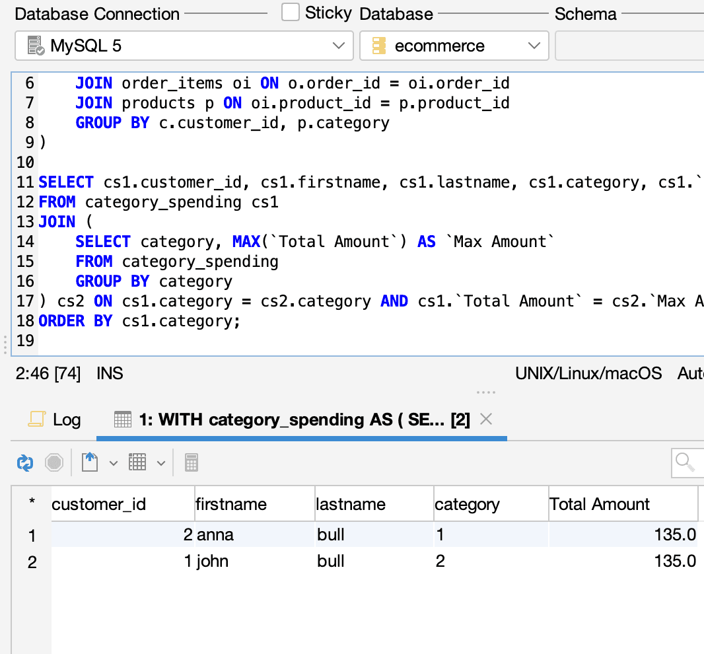Screen dimensions: 704x654
Task: Click the results search field
Action: click(x=687, y=462)
